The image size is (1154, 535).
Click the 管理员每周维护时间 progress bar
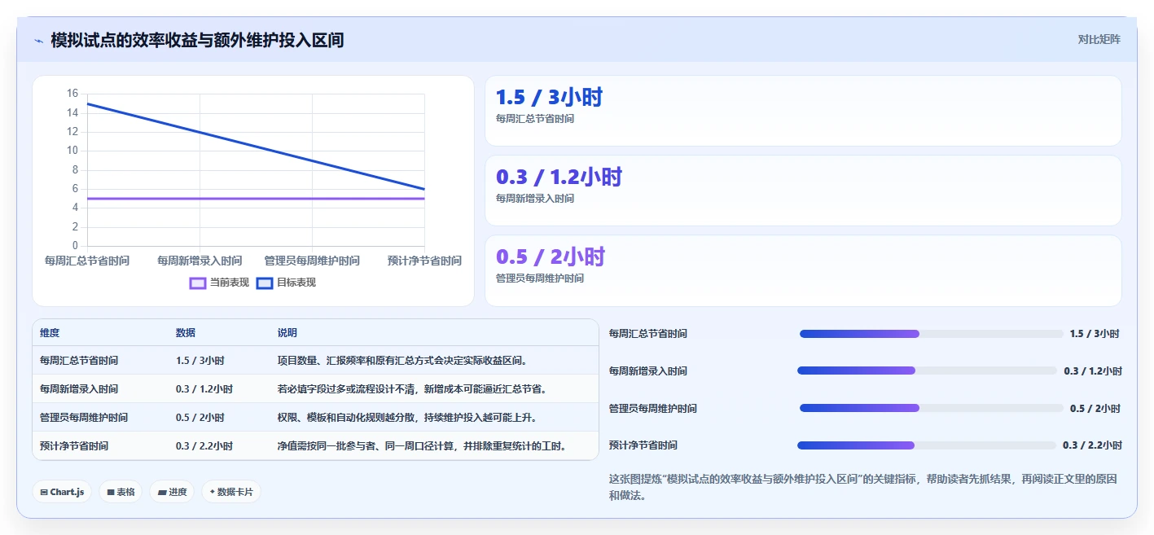pos(931,408)
